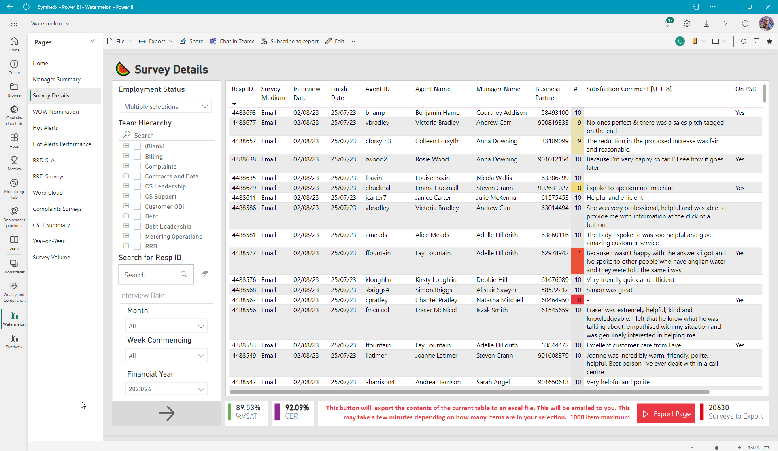Open the notifications bell icon
This screenshot has width=778, height=451.
click(x=667, y=23)
